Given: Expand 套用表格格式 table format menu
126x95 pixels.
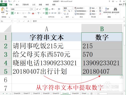Looking at the screenshot, I should 81,11.
